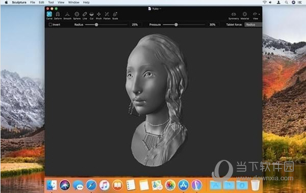
Task: Open Reminders from the Dock
Action: click(131, 185)
